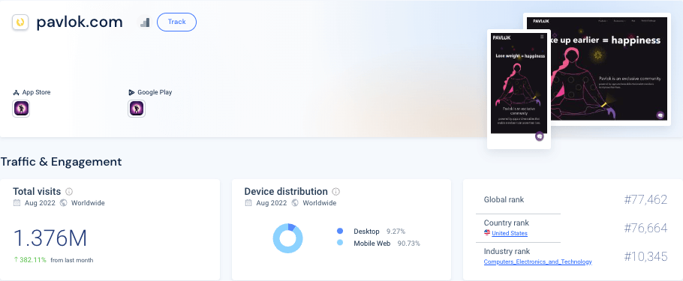Open the Pavlok Google Play app icon

pyautogui.click(x=137, y=109)
